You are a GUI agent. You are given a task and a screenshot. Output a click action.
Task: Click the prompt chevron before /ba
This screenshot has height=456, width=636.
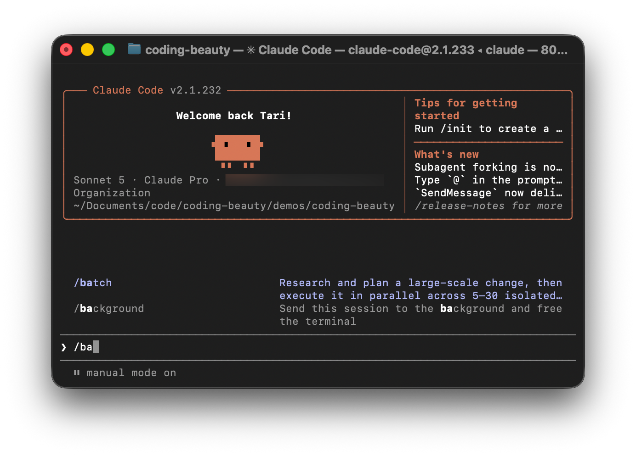(x=63, y=347)
